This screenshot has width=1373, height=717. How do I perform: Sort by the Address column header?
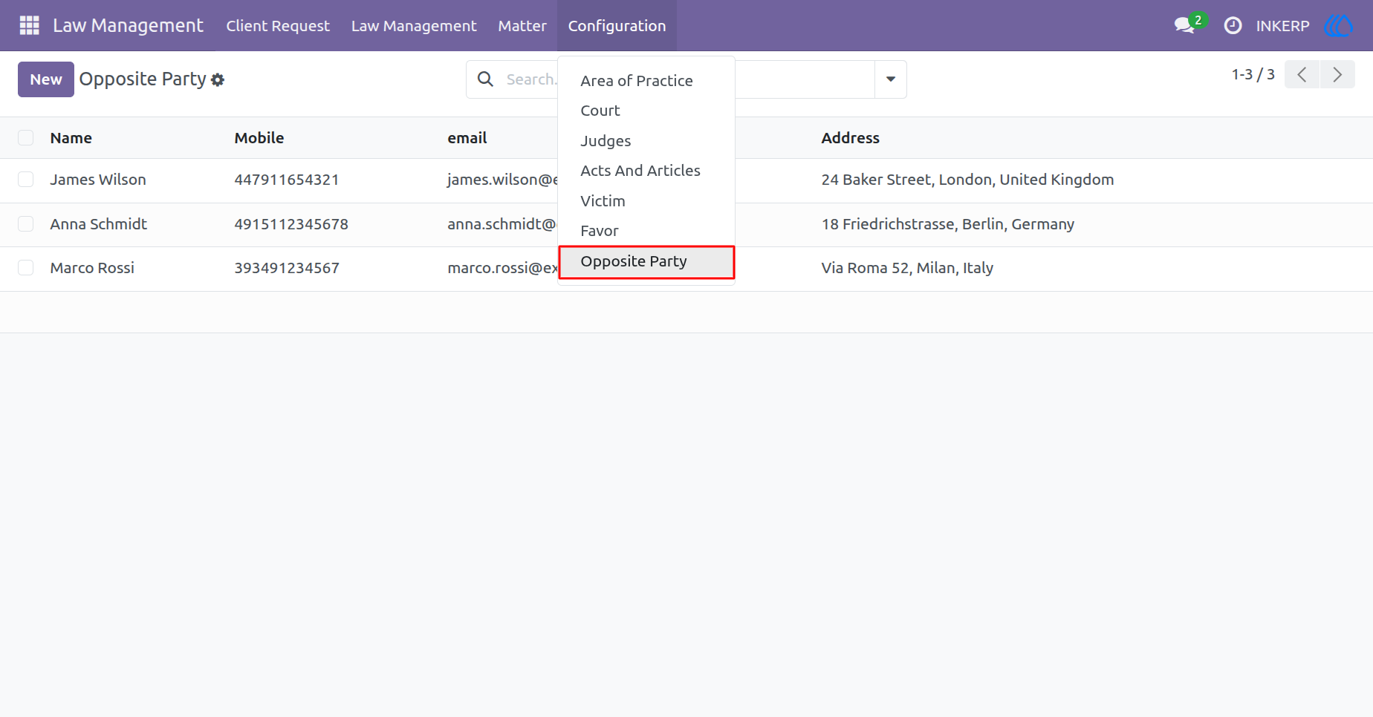(850, 137)
